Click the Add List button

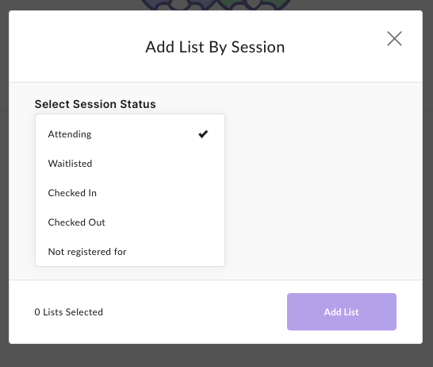point(342,311)
